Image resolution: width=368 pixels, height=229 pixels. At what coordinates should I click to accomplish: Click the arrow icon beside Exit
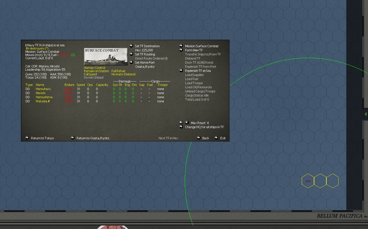coord(216,138)
